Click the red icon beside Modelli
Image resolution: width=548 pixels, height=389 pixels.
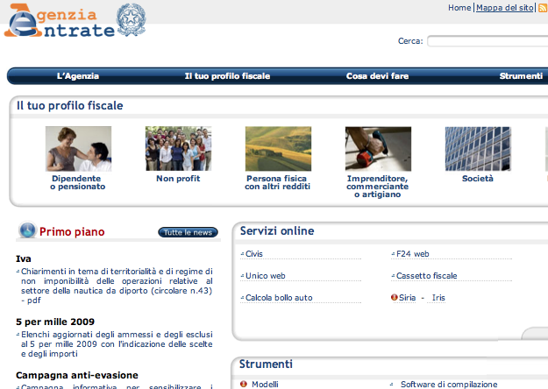coord(244,384)
